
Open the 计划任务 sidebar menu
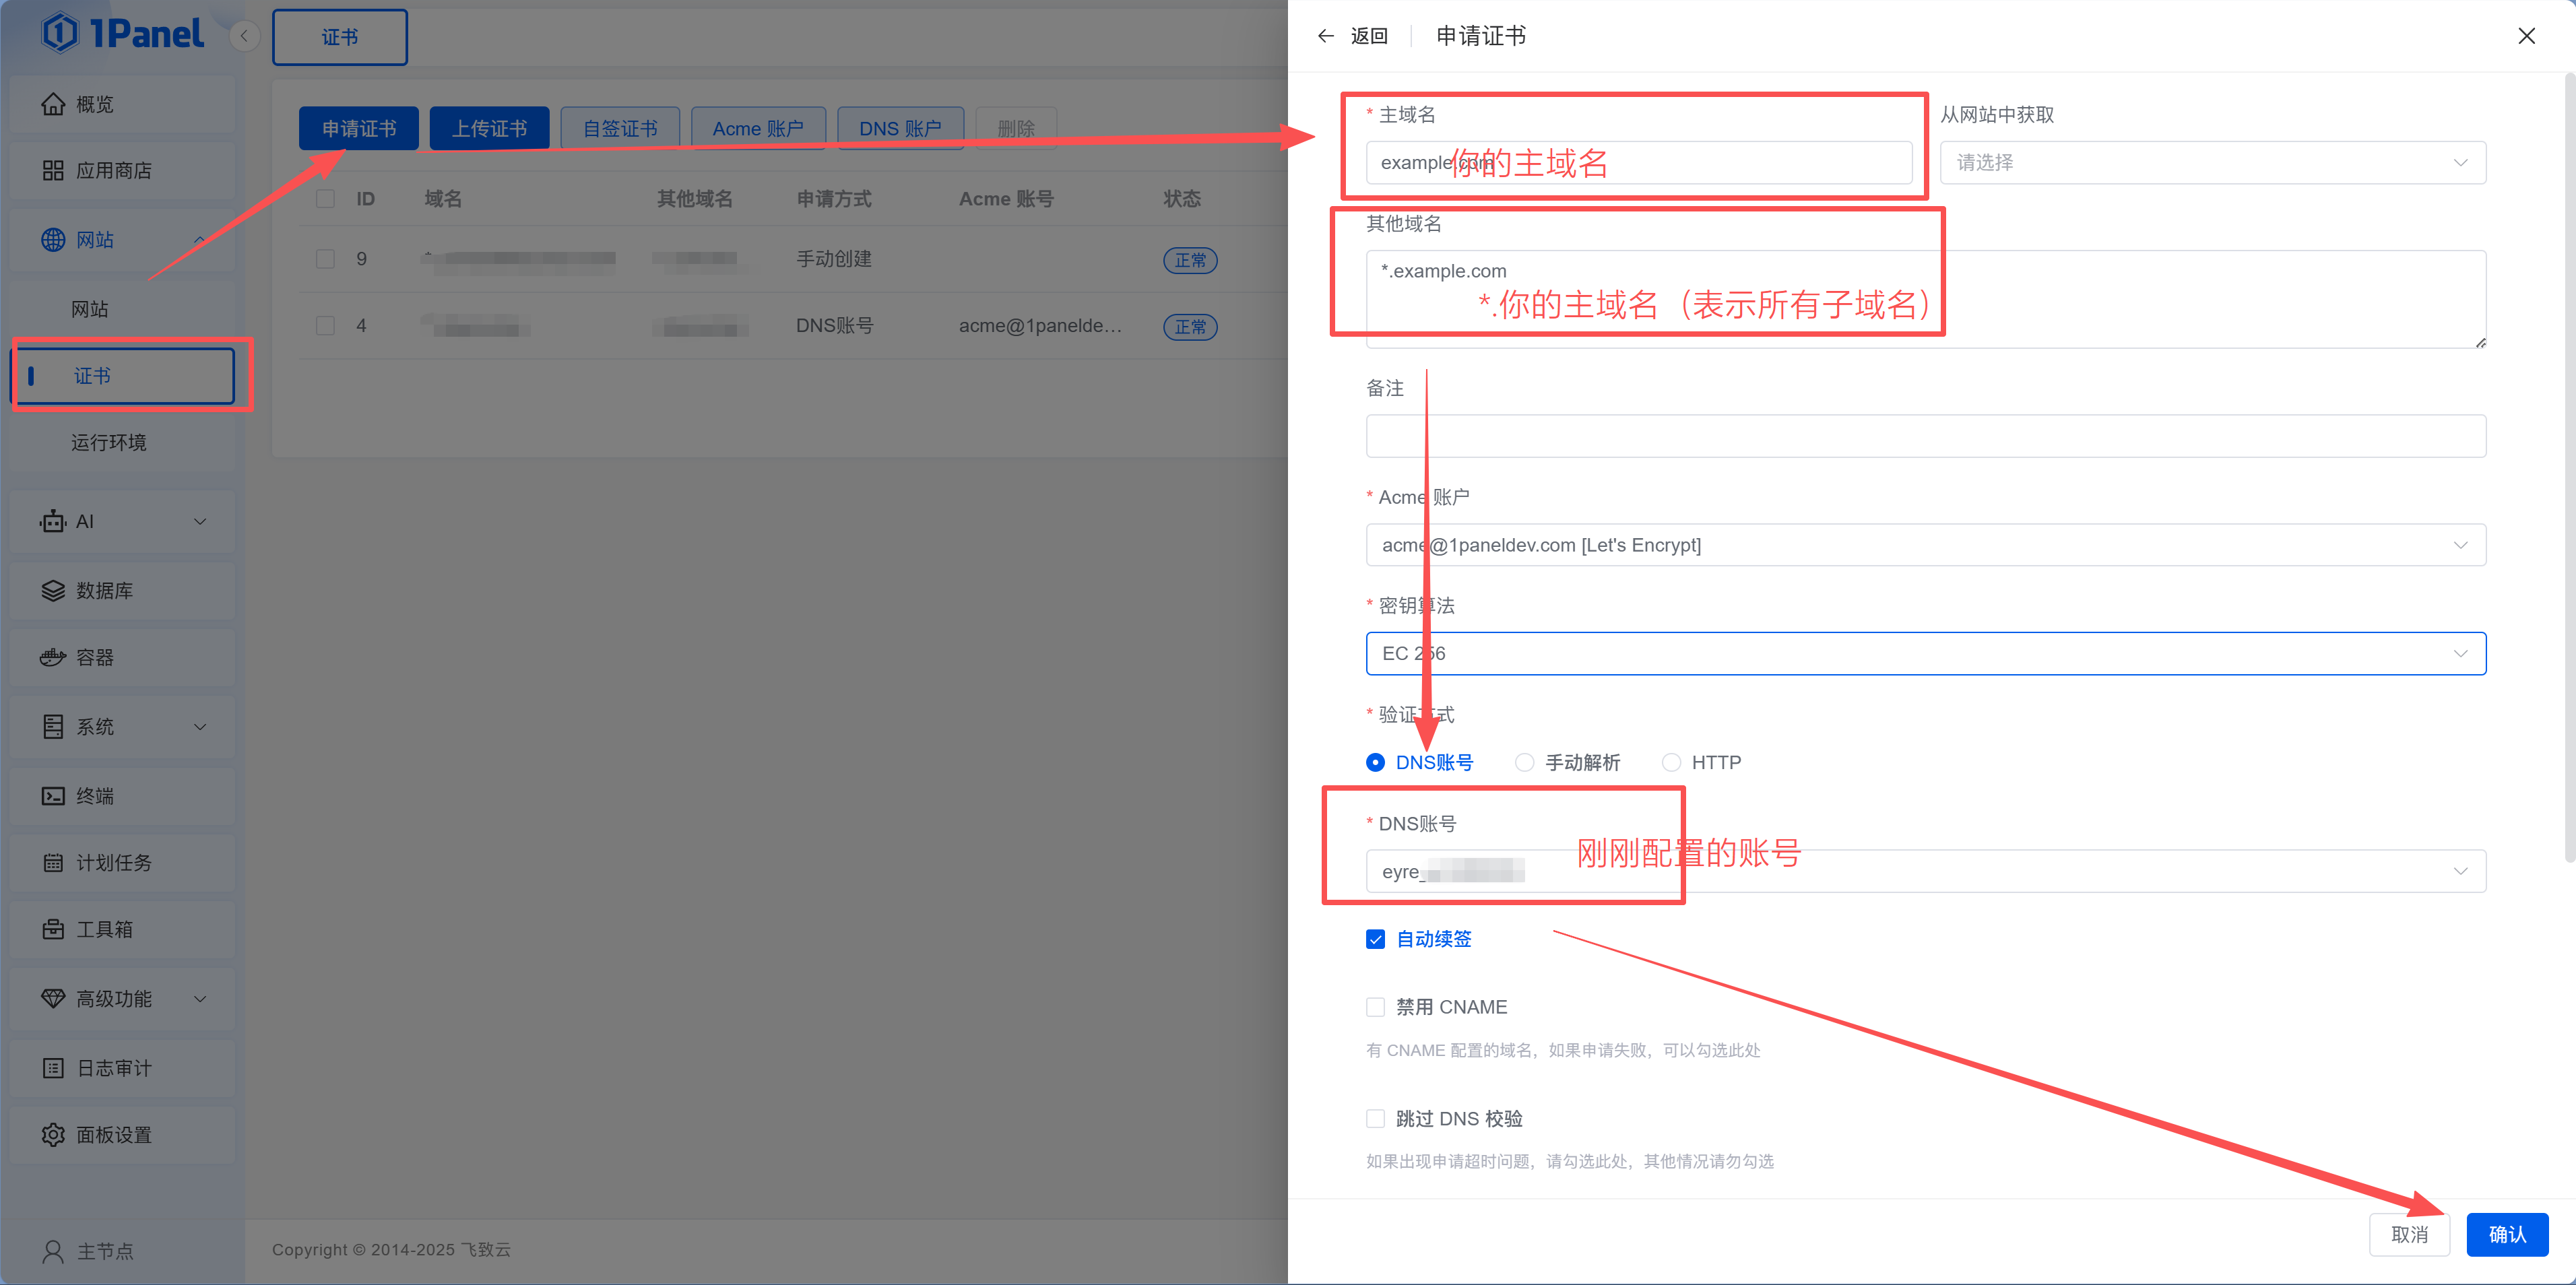click(114, 863)
